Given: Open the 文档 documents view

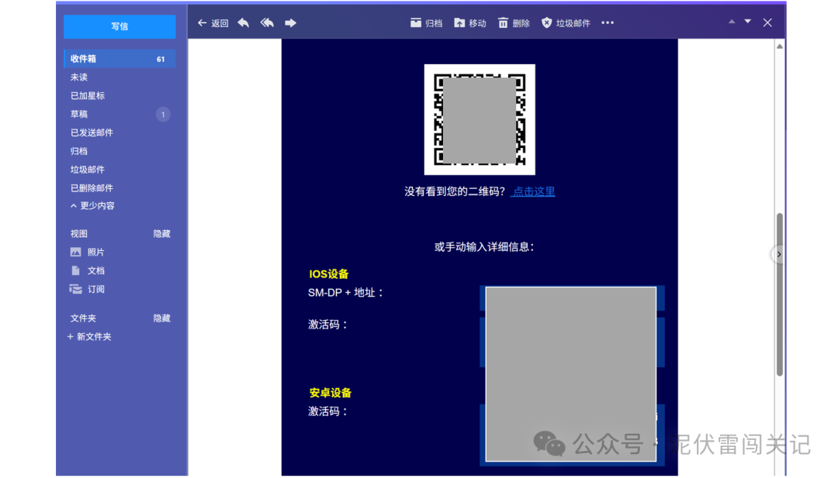Looking at the screenshot, I should point(88,271).
